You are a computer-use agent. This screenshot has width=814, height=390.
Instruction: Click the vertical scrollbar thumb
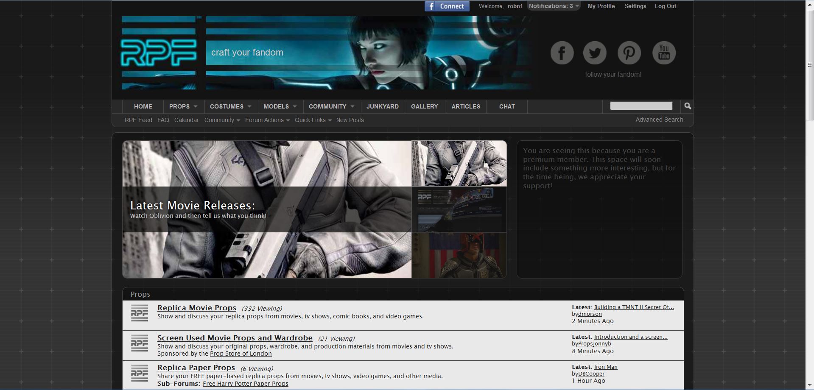pyautogui.click(x=810, y=64)
